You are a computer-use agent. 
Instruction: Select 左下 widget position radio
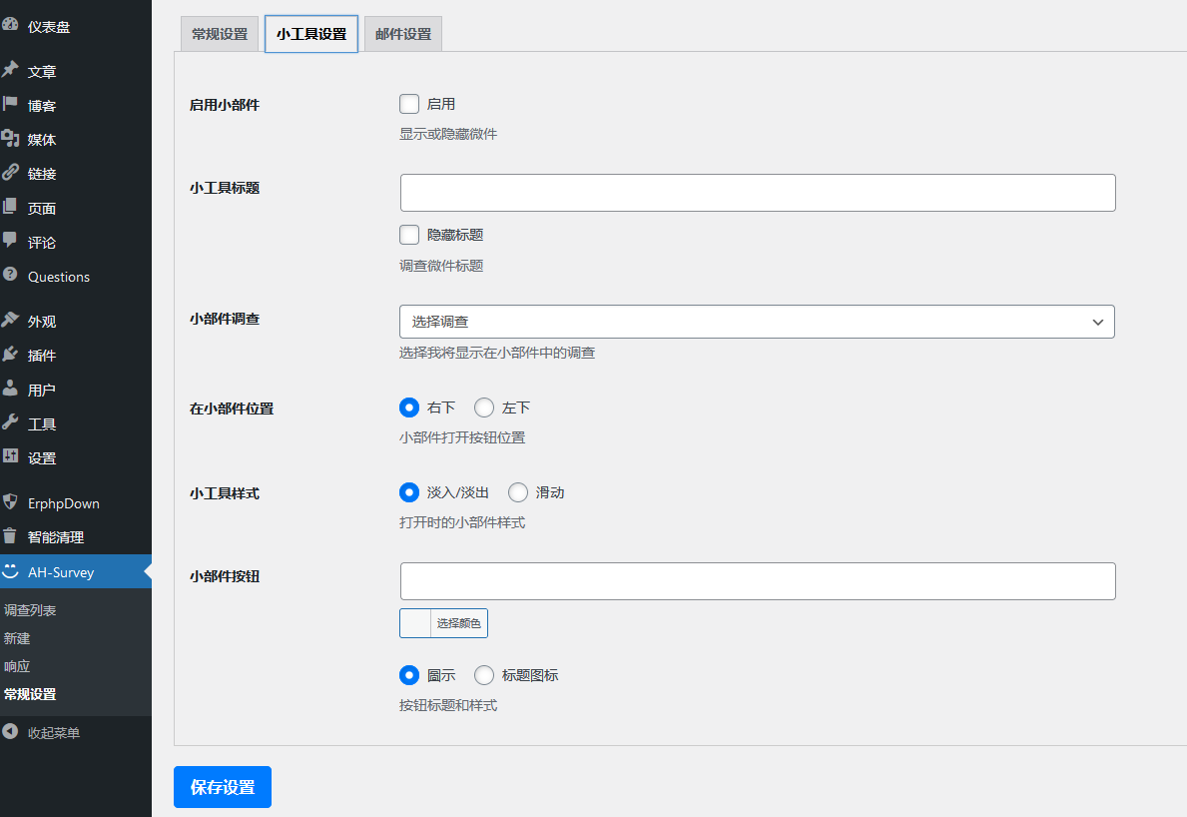pyautogui.click(x=484, y=408)
